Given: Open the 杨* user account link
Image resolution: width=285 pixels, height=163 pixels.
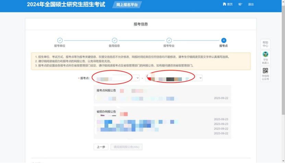Looking at the screenshot, I should [240, 4].
